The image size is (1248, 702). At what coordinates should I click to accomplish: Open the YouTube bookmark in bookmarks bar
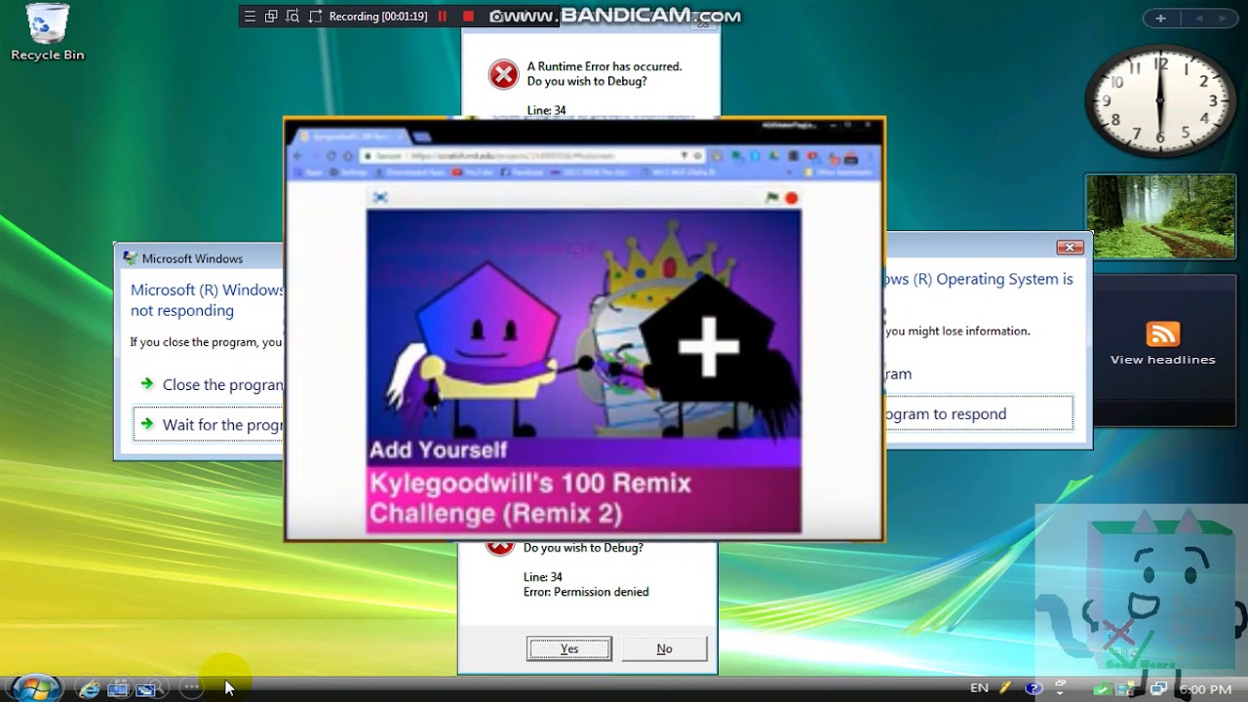pyautogui.click(x=472, y=173)
